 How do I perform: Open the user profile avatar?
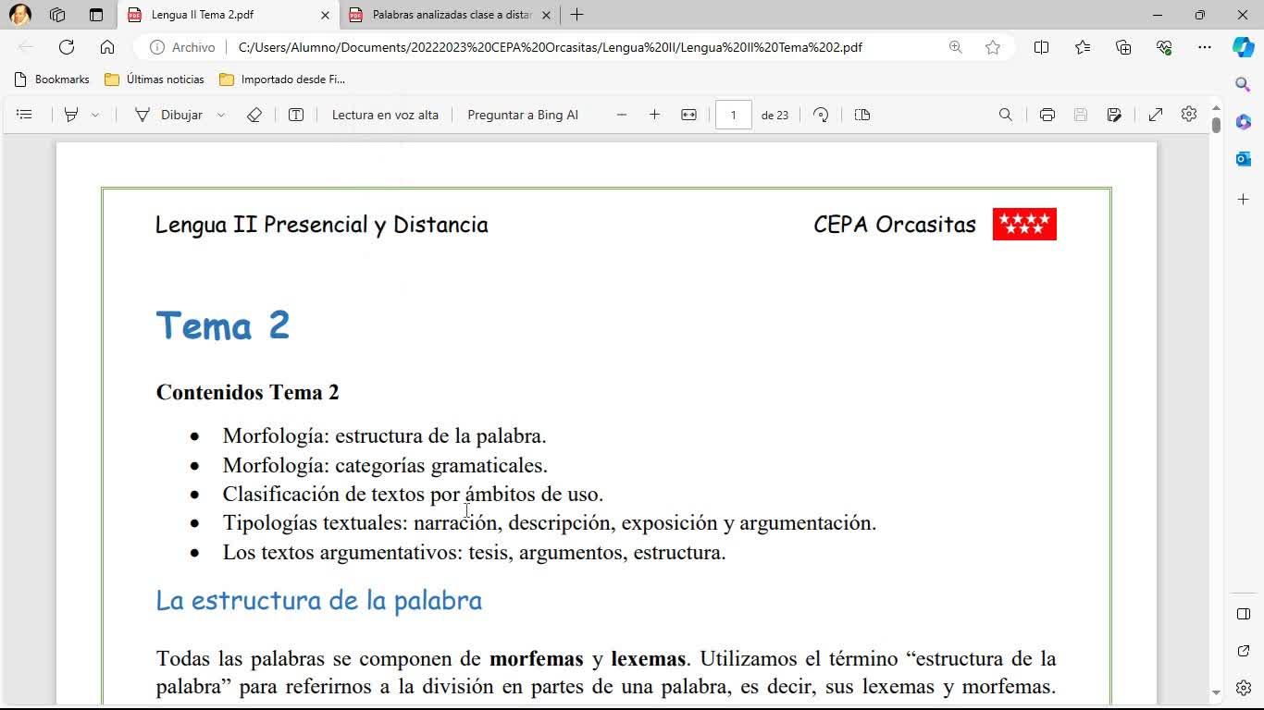click(19, 15)
